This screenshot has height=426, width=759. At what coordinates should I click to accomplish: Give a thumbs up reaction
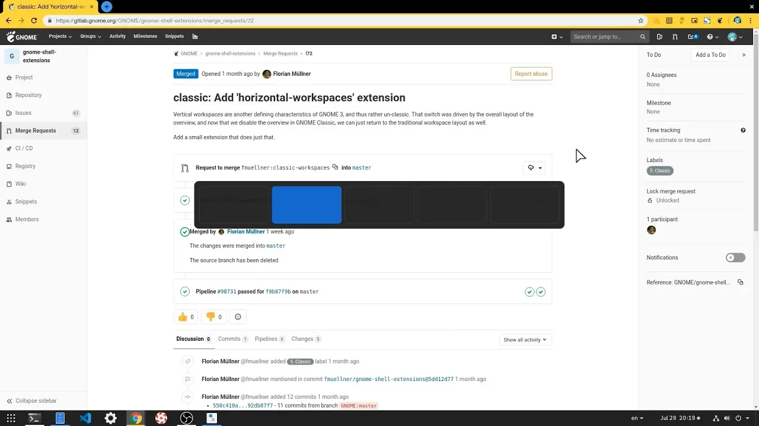click(186, 317)
